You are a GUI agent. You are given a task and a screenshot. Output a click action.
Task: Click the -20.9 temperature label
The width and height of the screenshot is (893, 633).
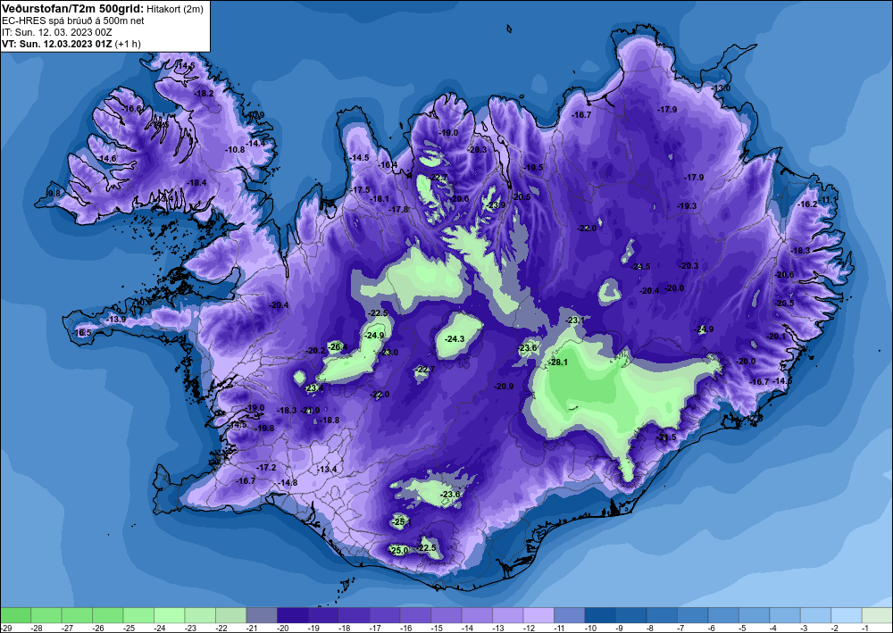pos(504,386)
